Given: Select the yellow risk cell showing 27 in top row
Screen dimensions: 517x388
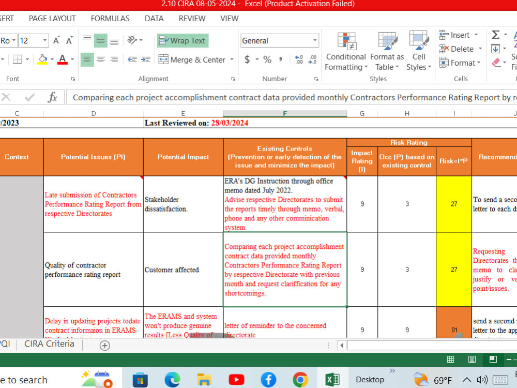Looking at the screenshot, I should pyautogui.click(x=454, y=204).
